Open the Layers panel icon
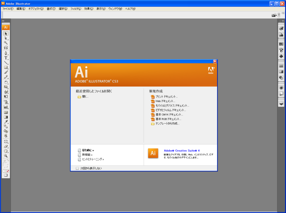 pos(281,103)
